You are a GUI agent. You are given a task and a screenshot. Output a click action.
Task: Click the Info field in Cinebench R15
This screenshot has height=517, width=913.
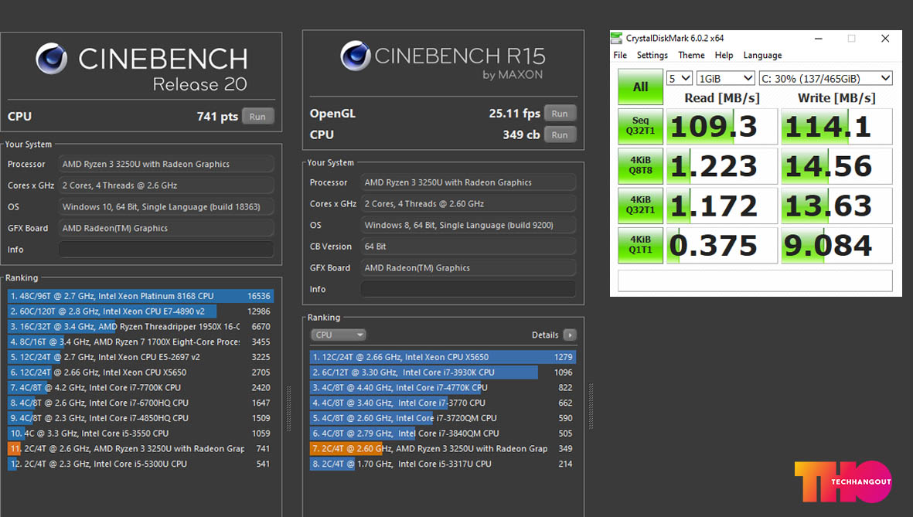tap(468, 289)
